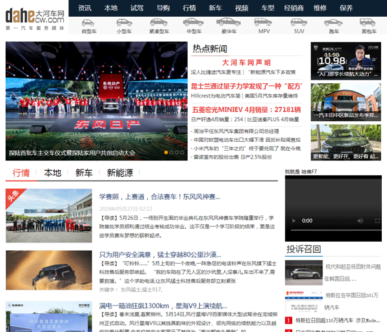Switch to the 本地 content tab
387x332 pixels.
tap(53, 173)
